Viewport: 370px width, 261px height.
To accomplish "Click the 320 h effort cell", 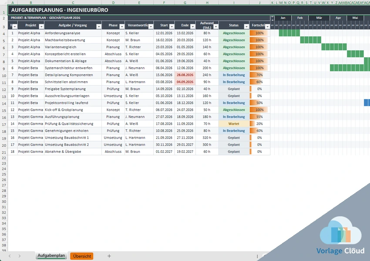I will pyautogui.click(x=207, y=138).
